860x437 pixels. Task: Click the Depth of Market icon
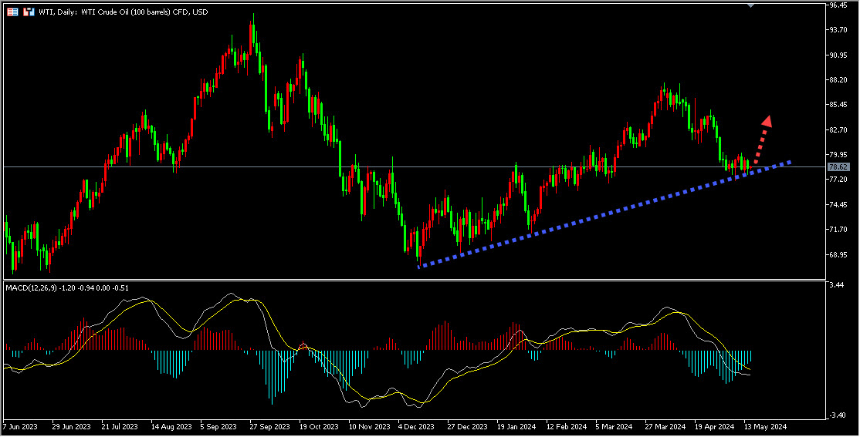point(13,12)
